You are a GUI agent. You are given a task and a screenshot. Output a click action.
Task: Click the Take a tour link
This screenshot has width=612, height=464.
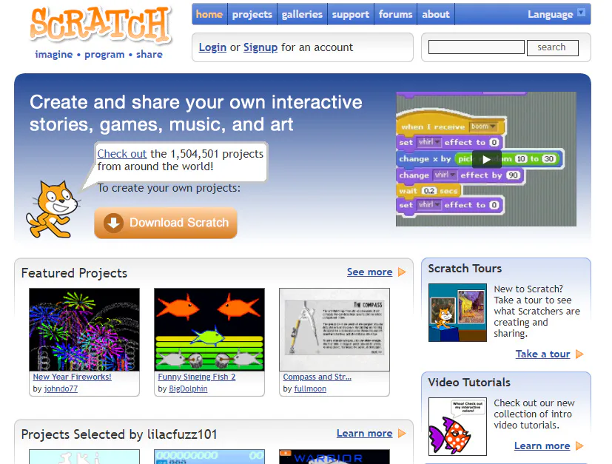[543, 354]
